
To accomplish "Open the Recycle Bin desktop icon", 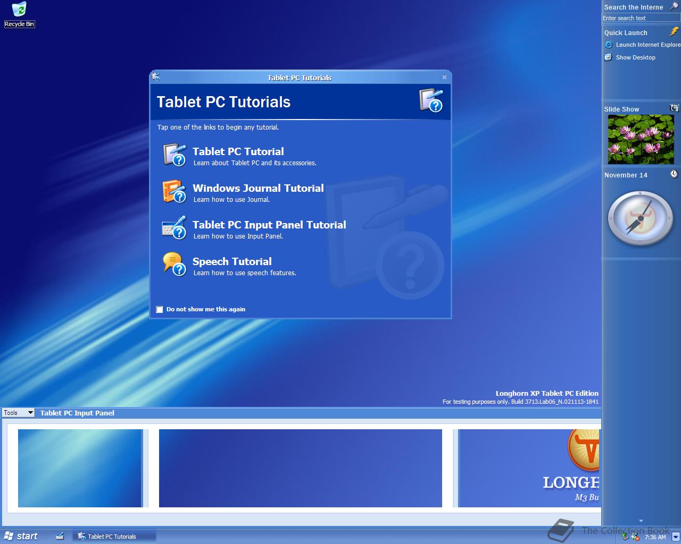I will pos(19,14).
